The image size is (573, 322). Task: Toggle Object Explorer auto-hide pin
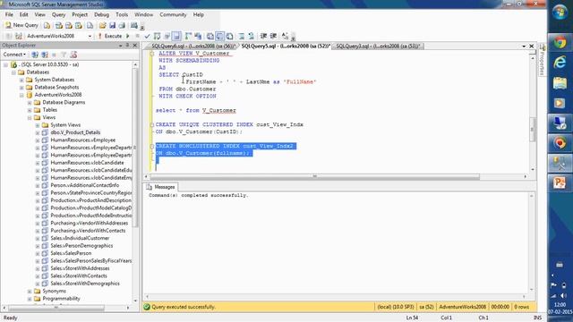pyautogui.click(x=127, y=46)
